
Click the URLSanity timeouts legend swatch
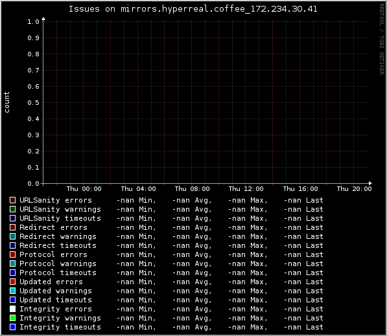click(12, 218)
